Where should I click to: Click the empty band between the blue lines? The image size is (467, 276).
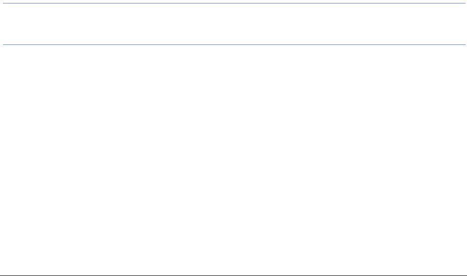pos(233,25)
